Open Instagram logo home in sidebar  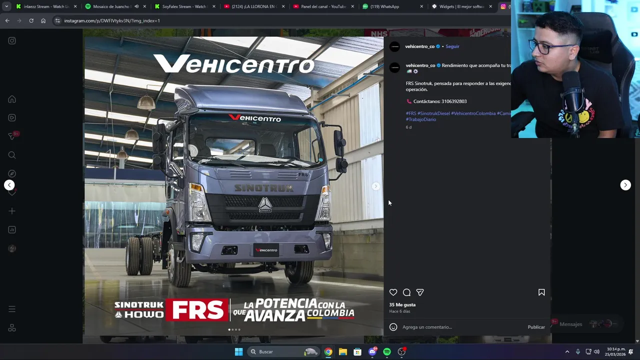pos(12,40)
